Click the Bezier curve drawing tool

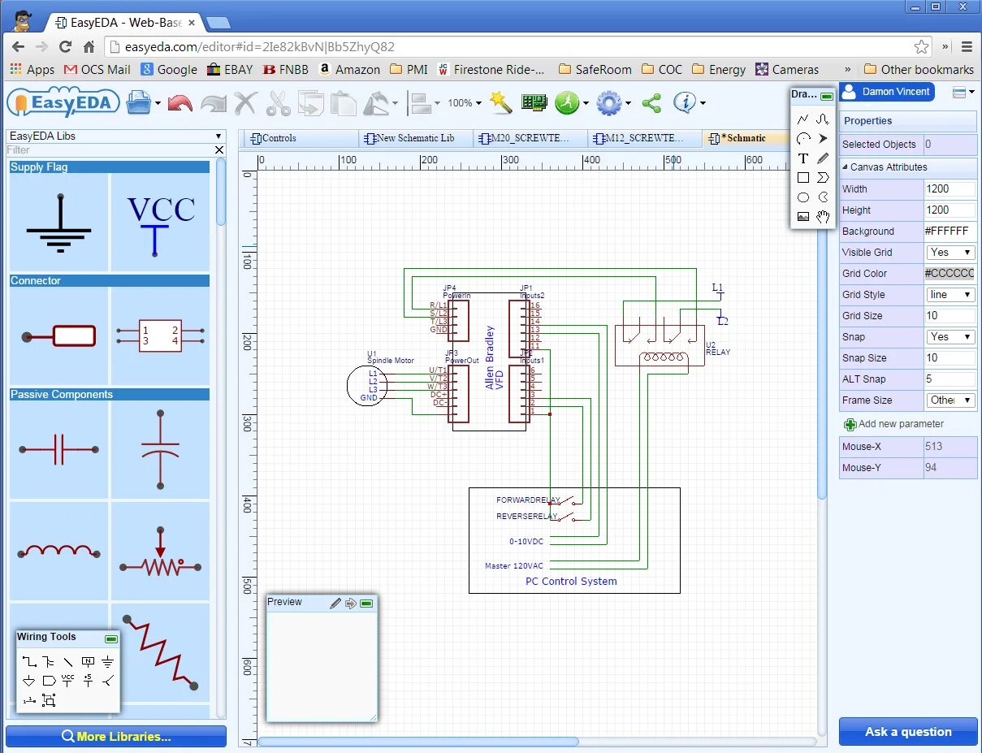pyautogui.click(x=823, y=119)
